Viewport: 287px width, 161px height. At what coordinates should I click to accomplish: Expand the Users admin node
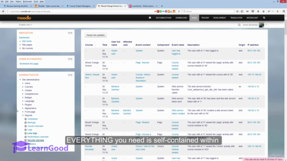(x=23, y=83)
